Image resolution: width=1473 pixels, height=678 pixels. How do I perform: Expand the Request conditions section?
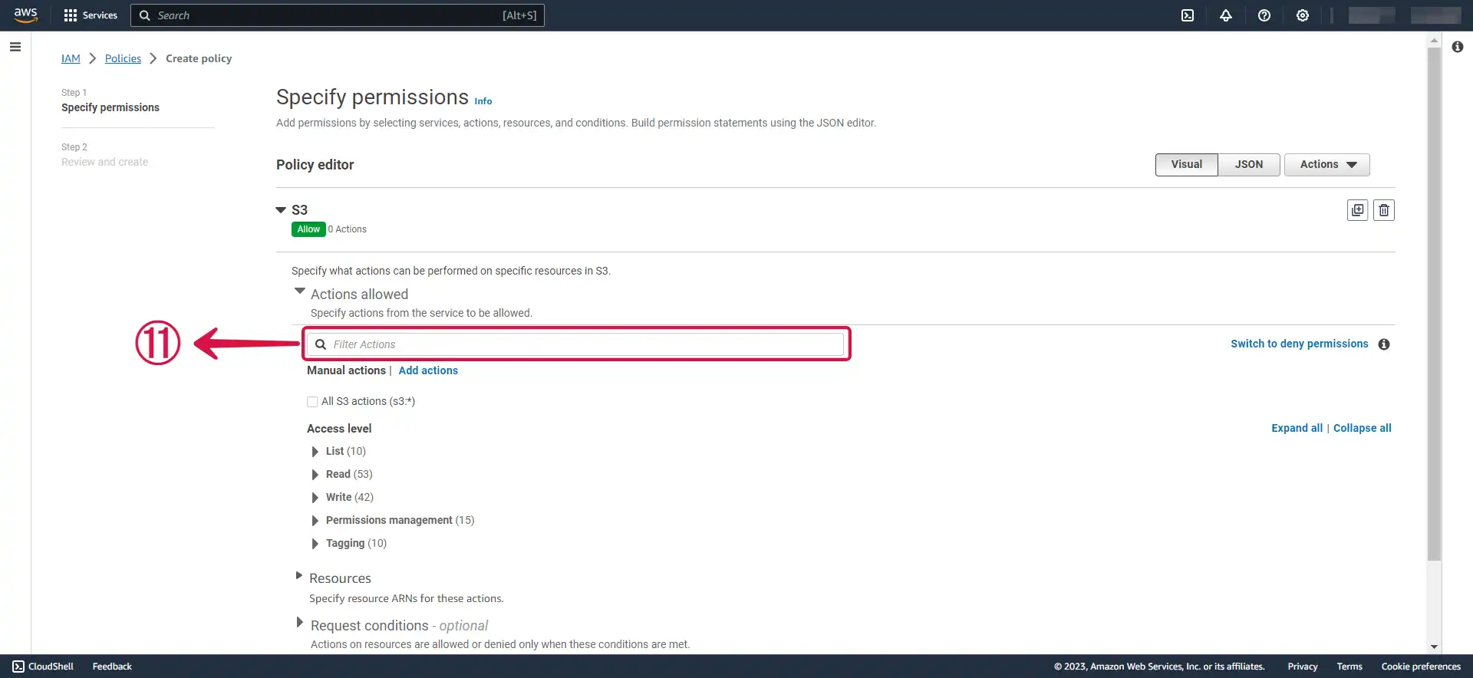[x=299, y=622]
